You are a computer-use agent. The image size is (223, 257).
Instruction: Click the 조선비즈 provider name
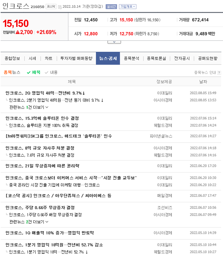coord(165,207)
